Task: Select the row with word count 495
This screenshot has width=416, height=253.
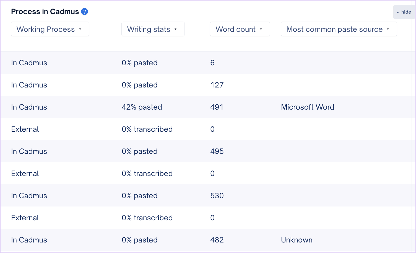Action: pyautogui.click(x=206, y=151)
